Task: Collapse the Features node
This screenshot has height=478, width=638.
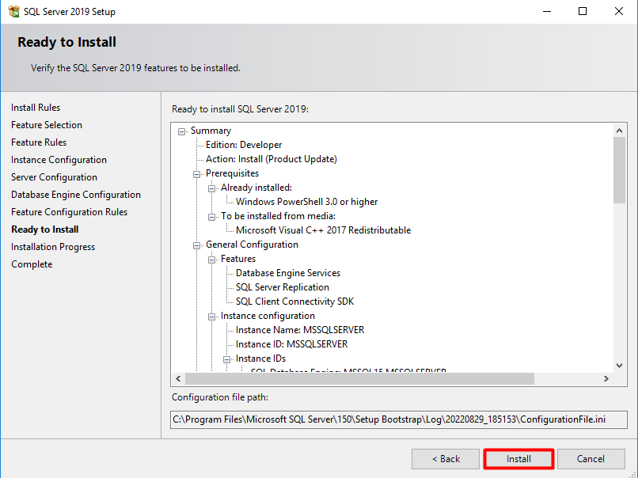Action: (211, 260)
